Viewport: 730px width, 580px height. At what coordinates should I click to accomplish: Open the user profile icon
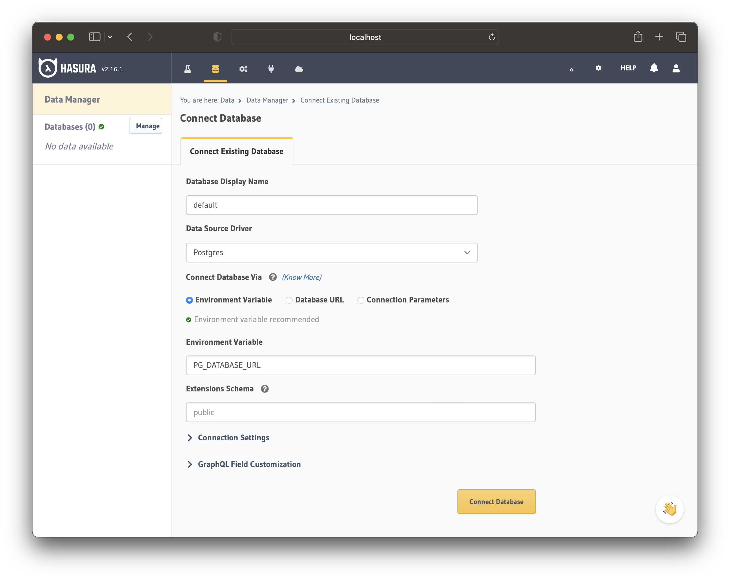676,68
